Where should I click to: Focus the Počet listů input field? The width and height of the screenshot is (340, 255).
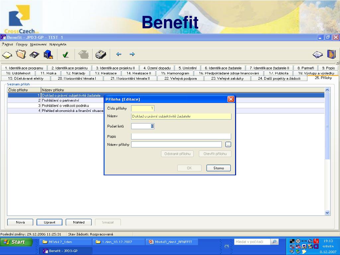pos(143,126)
